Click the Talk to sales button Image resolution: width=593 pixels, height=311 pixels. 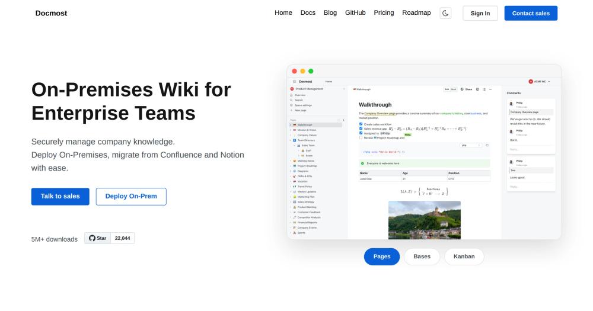click(60, 197)
